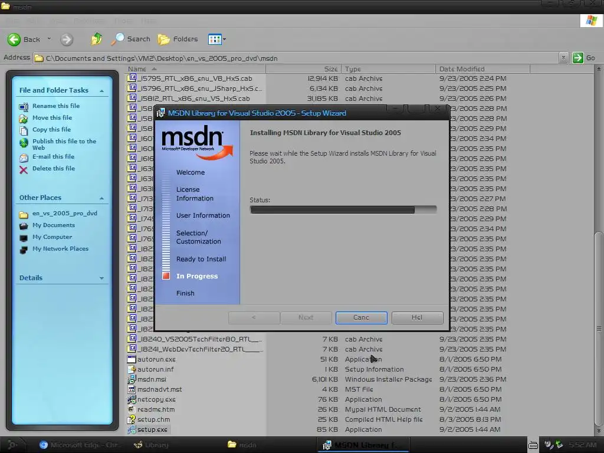The width and height of the screenshot is (604, 453).
Task: Click Move this file
Action: pos(52,117)
